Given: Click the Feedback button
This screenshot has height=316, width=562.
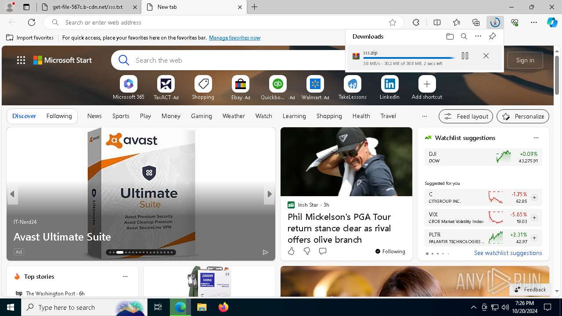Looking at the screenshot, I should click(530, 289).
